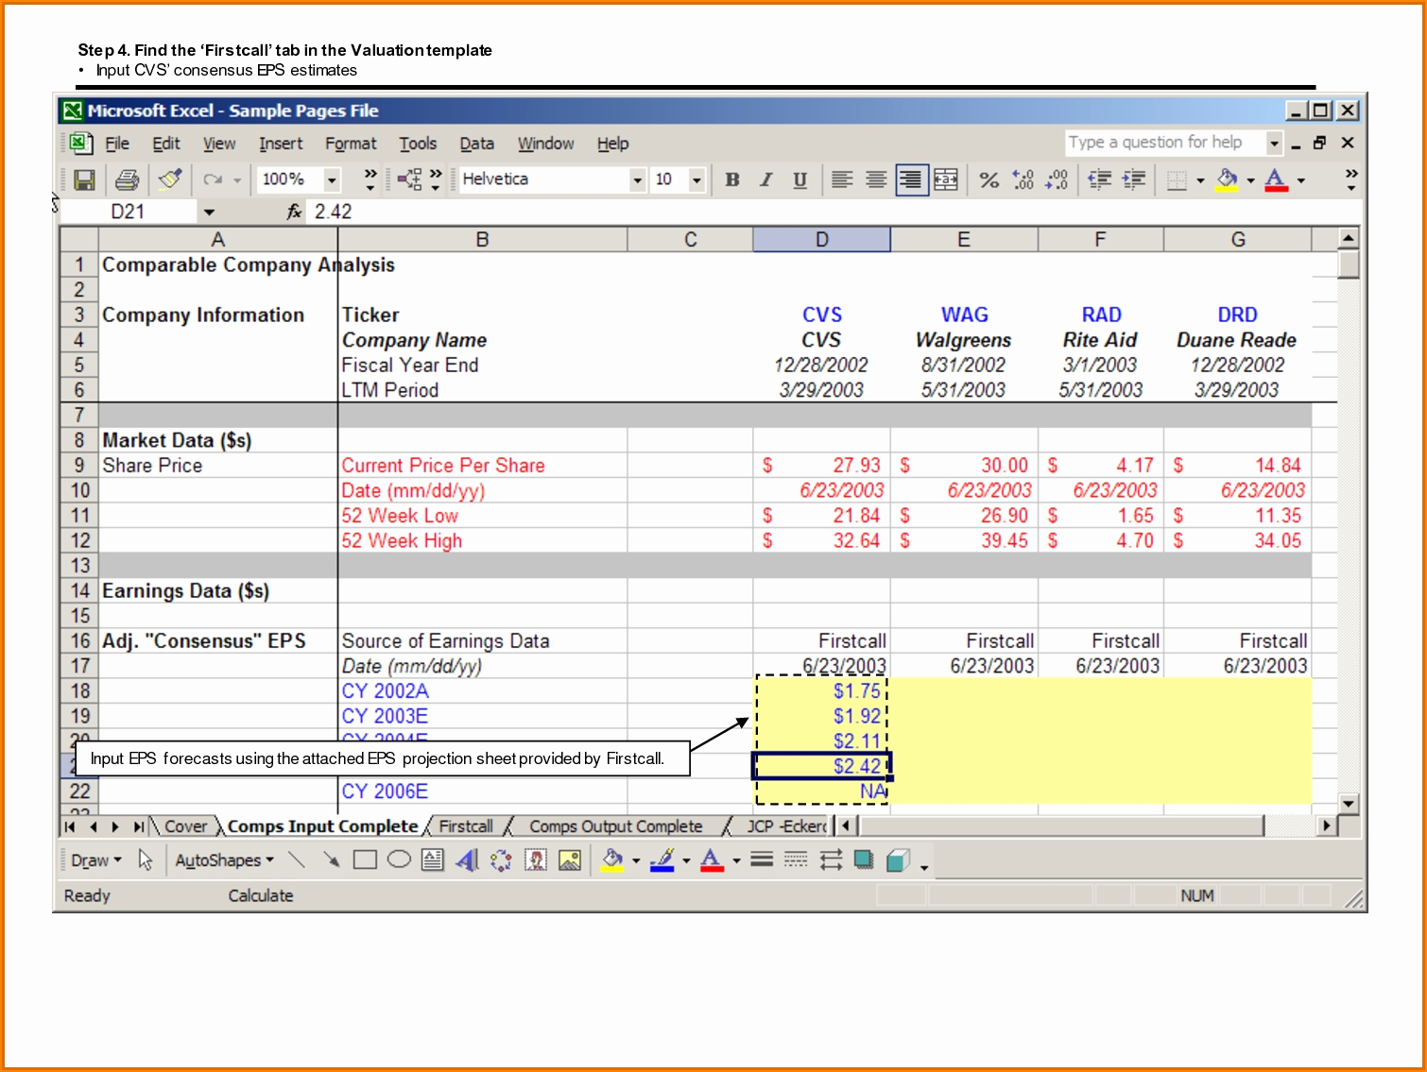The width and height of the screenshot is (1427, 1072).
Task: Insert WordArt from drawing toolbar
Action: click(467, 859)
